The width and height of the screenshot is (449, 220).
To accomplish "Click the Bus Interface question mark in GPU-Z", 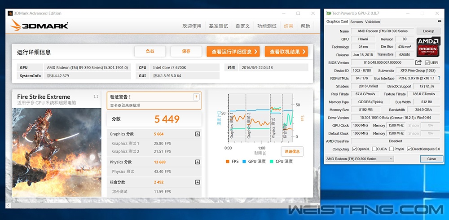I will pos(439,78).
